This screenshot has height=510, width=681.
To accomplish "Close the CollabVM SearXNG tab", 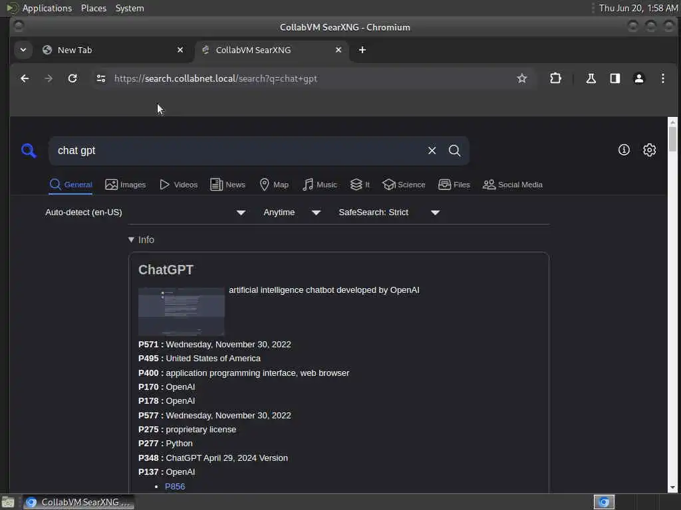I will (339, 50).
